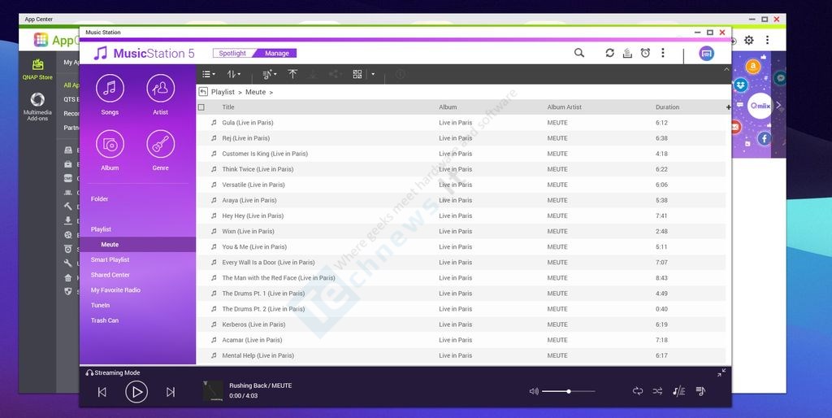
Task: Open Multimedia Add-ons in App Center
Action: (x=37, y=107)
